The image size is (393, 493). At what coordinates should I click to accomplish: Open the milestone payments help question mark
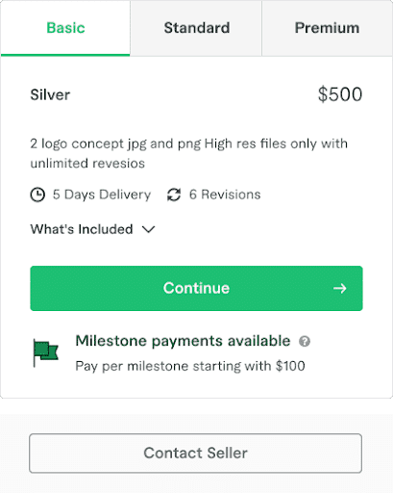pyautogui.click(x=305, y=341)
